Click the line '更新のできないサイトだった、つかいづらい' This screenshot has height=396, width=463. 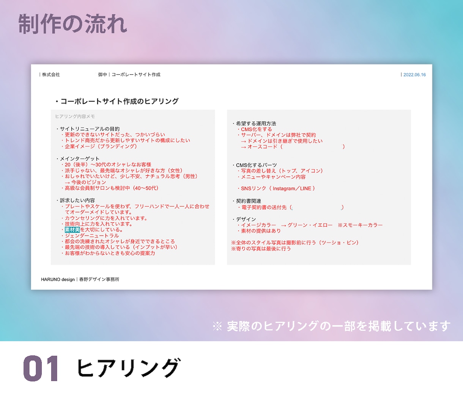tap(115, 135)
